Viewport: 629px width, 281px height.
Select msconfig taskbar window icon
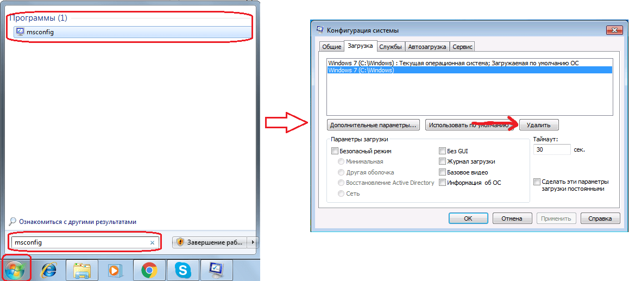[216, 271]
